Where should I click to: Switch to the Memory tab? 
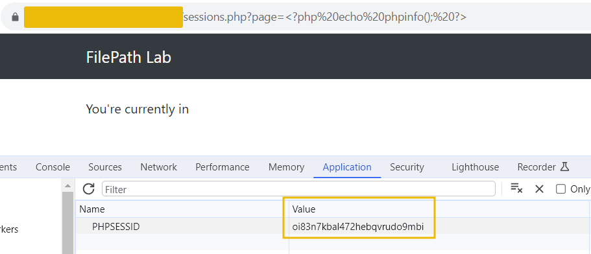click(x=287, y=167)
